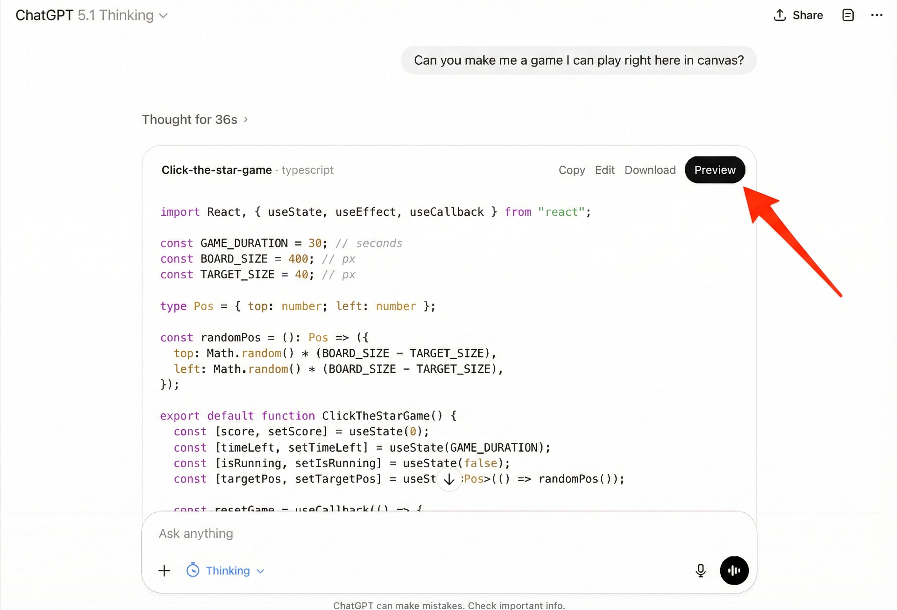Click the scroll-down arrow in the code block

[x=449, y=479]
